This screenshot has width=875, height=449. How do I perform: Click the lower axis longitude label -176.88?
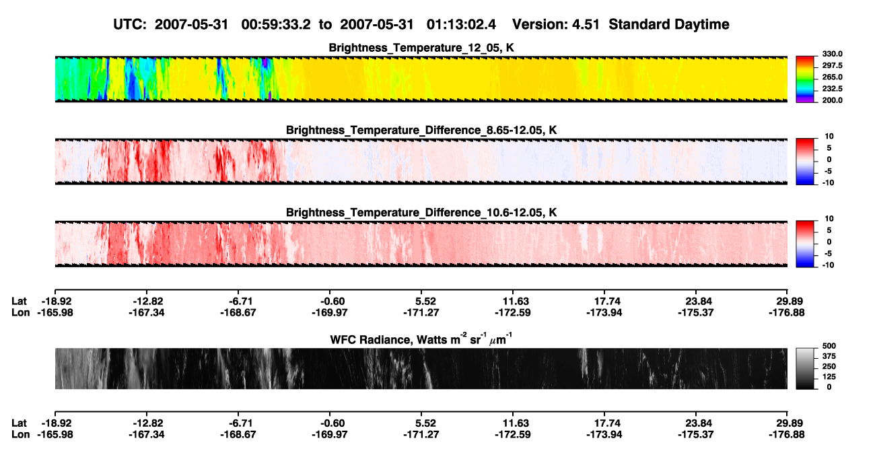pos(788,434)
